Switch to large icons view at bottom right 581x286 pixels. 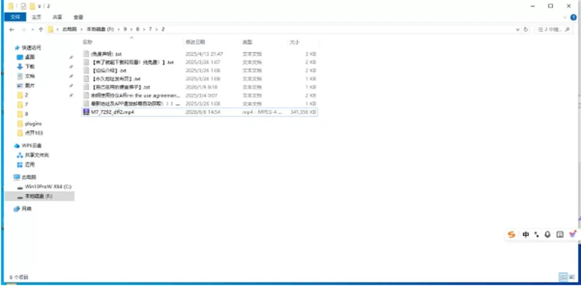point(571,277)
